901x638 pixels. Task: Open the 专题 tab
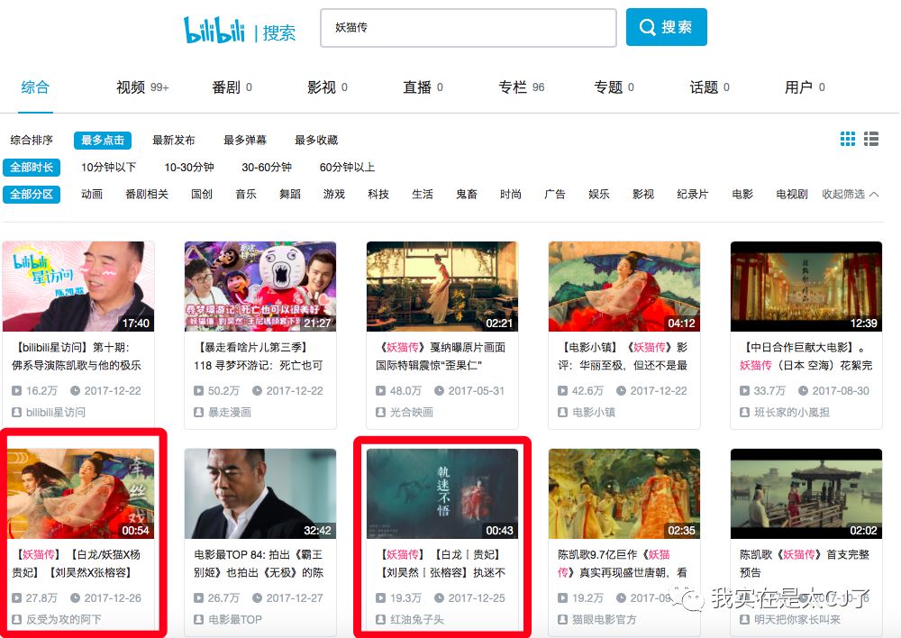coord(614,87)
